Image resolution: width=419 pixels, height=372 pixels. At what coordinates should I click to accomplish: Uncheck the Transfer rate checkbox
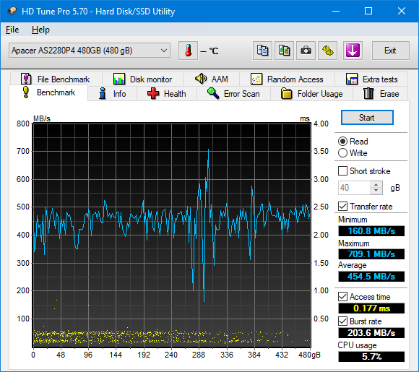coord(342,207)
